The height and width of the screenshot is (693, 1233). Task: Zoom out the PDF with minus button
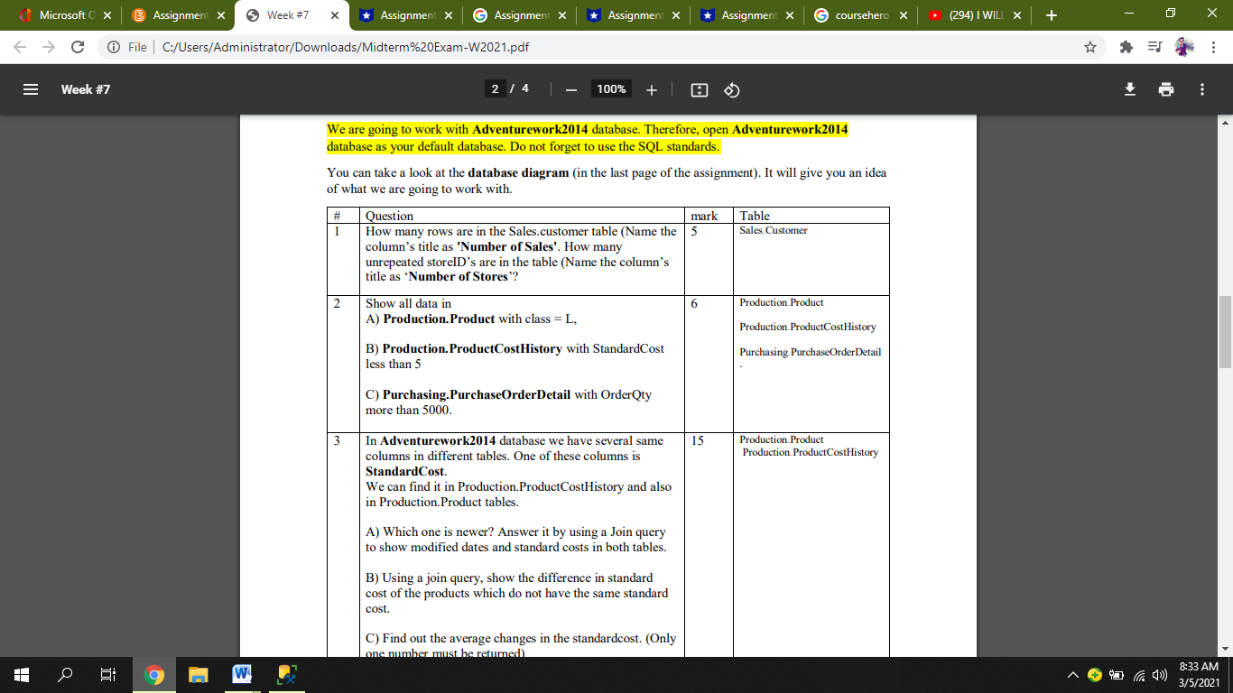(570, 89)
